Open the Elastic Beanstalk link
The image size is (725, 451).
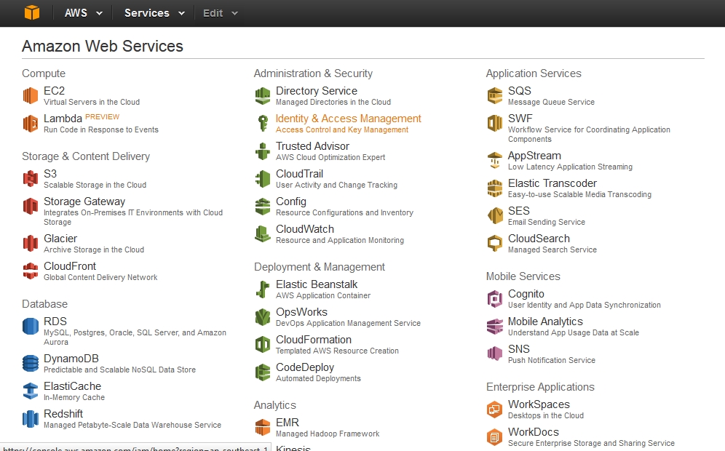click(x=317, y=284)
